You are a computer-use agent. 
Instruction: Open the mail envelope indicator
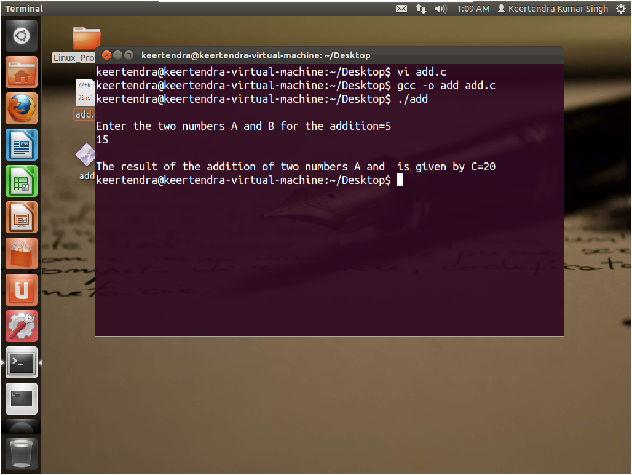(401, 9)
